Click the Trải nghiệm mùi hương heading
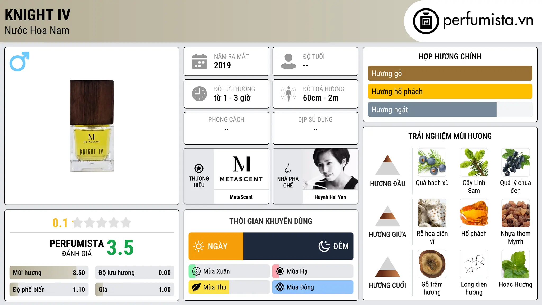The width and height of the screenshot is (542, 305). [x=450, y=136]
